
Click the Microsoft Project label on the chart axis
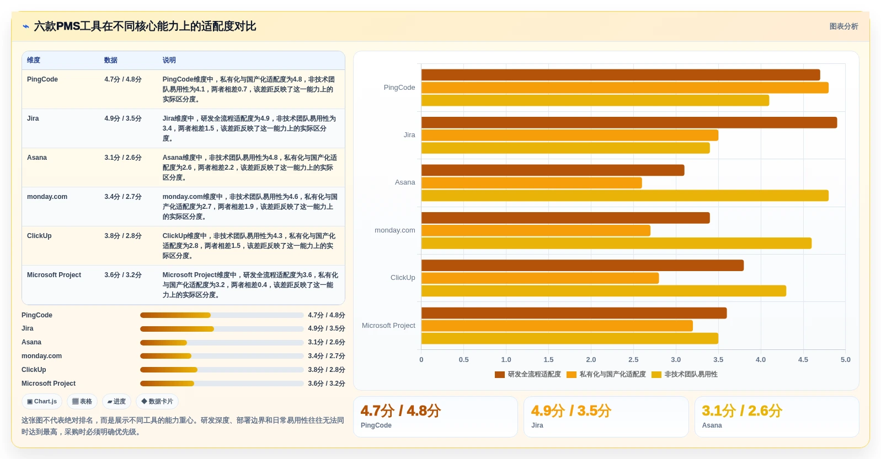(x=388, y=326)
